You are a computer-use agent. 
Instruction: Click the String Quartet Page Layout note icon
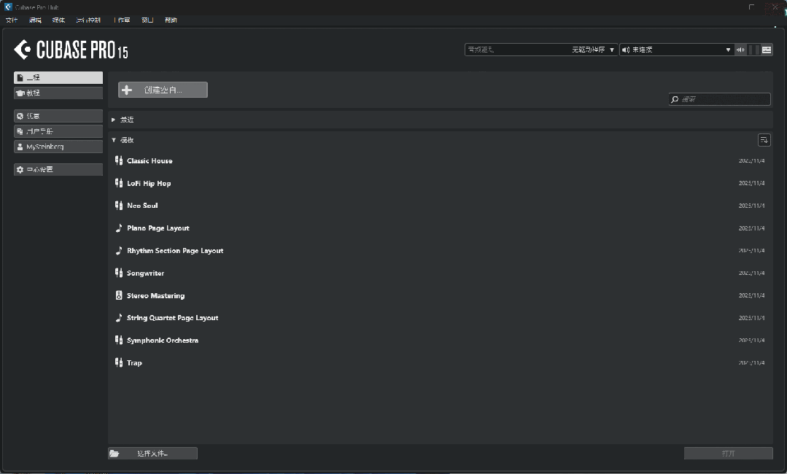pyautogui.click(x=119, y=318)
